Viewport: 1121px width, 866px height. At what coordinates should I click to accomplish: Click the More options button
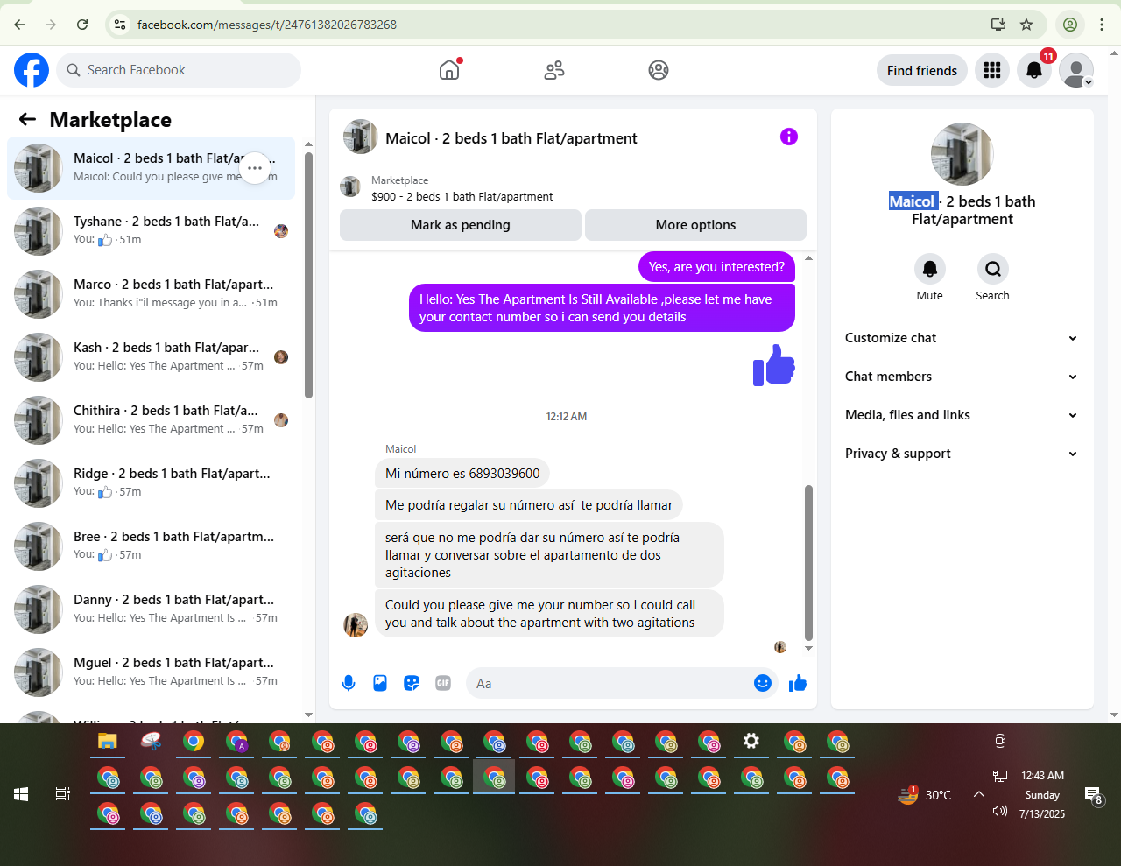696,225
